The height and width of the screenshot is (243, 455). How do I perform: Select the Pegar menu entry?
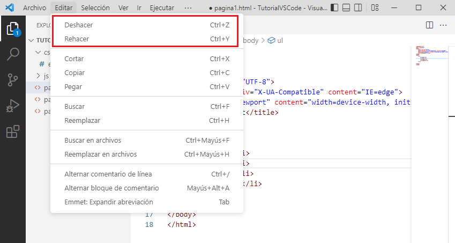[x=147, y=86]
